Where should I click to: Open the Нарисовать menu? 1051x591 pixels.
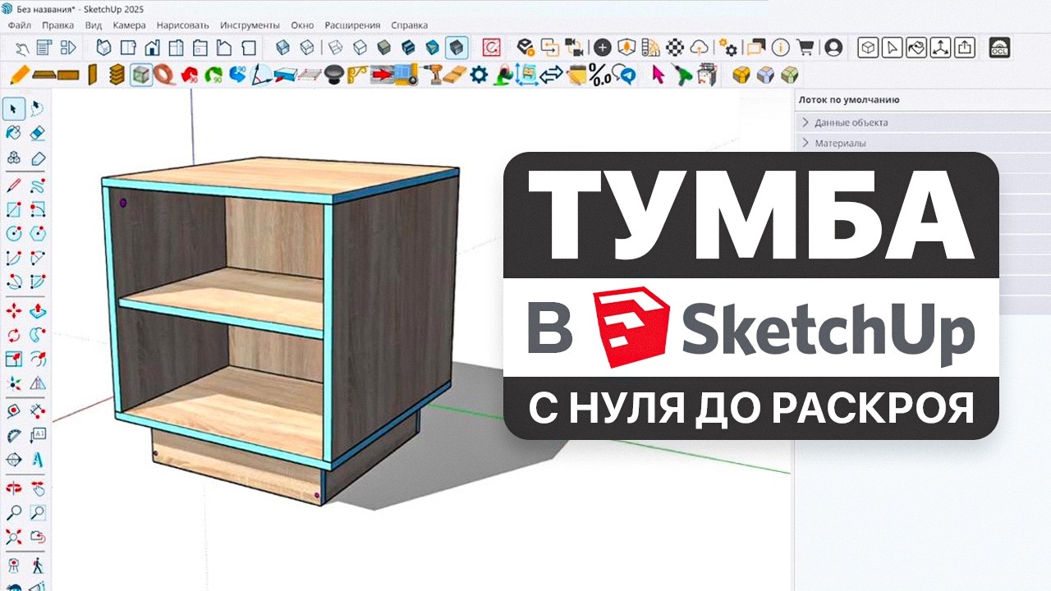click(182, 25)
